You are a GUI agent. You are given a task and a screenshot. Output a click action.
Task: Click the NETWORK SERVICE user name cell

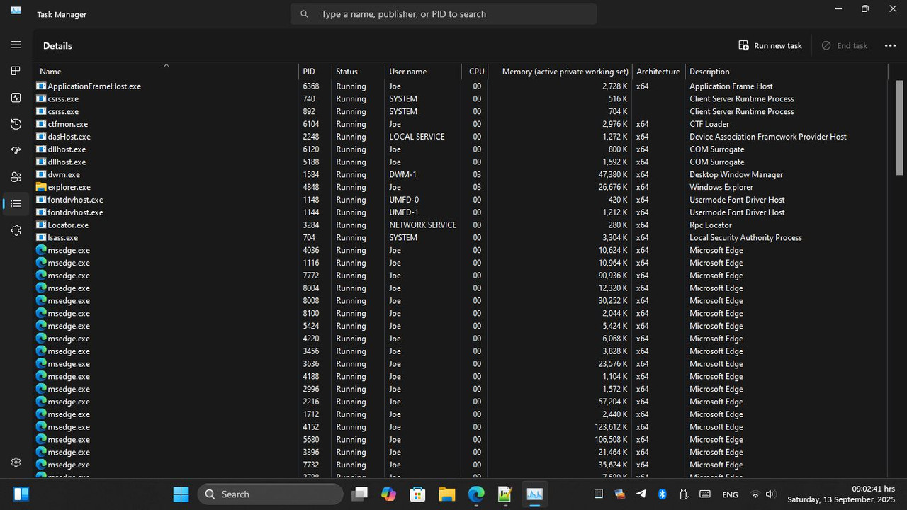click(x=422, y=225)
